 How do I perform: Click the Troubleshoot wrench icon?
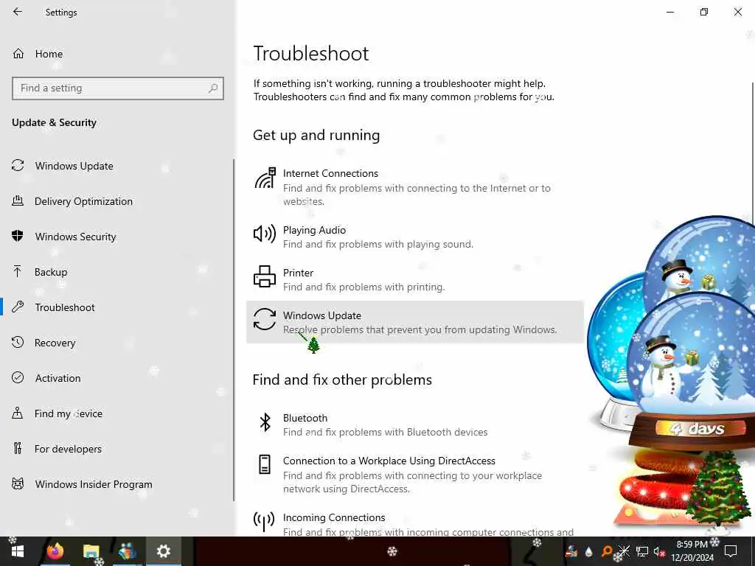click(18, 307)
